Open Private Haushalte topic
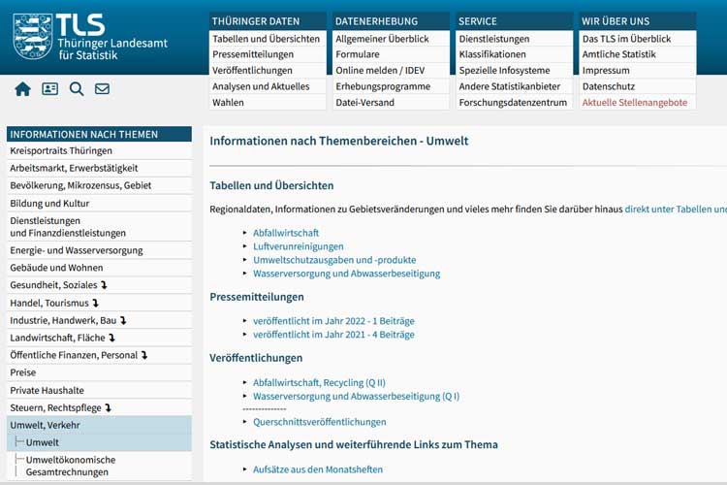Viewport: 727px width, 485px height. point(99,390)
